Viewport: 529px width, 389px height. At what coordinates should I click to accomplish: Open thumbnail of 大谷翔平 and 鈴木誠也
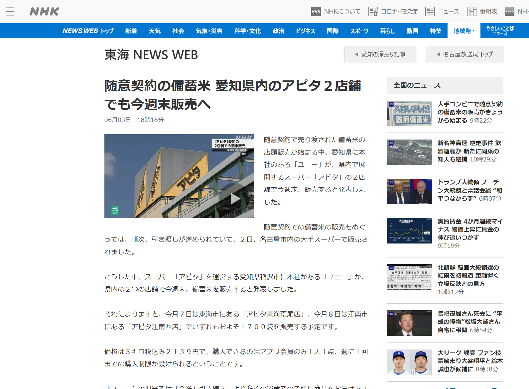coord(410,362)
